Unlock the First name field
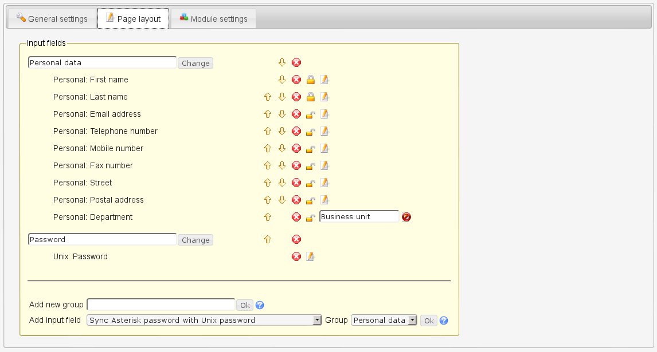 310,80
